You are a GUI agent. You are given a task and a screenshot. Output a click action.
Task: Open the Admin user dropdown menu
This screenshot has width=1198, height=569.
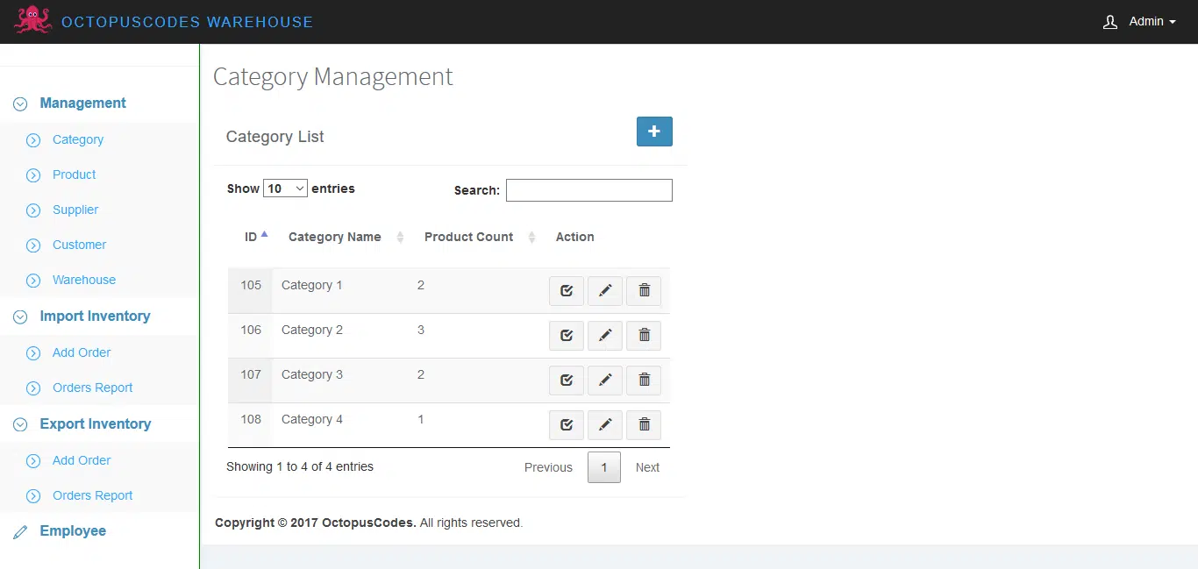[1139, 22]
